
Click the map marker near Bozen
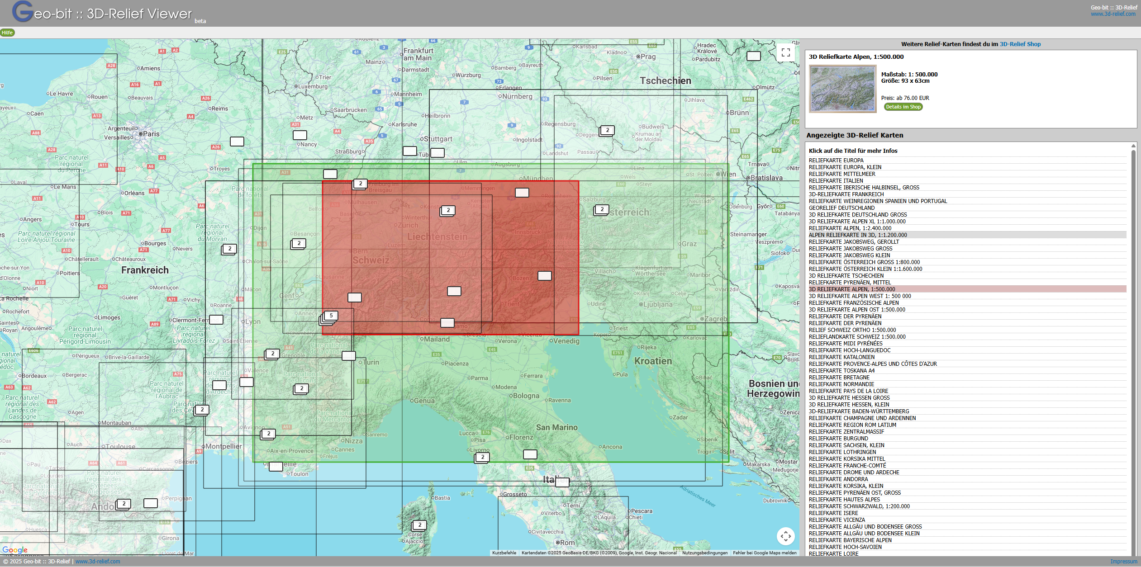pyautogui.click(x=544, y=276)
